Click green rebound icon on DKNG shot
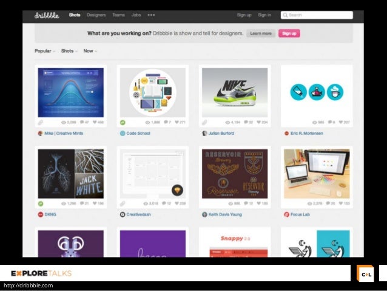Viewport: 387px width, 291px height. 41,204
